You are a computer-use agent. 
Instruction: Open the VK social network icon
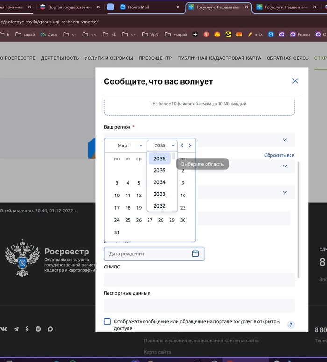coord(4,329)
